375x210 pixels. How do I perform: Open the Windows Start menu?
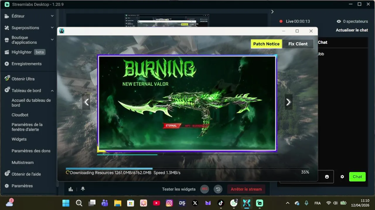coord(66,203)
